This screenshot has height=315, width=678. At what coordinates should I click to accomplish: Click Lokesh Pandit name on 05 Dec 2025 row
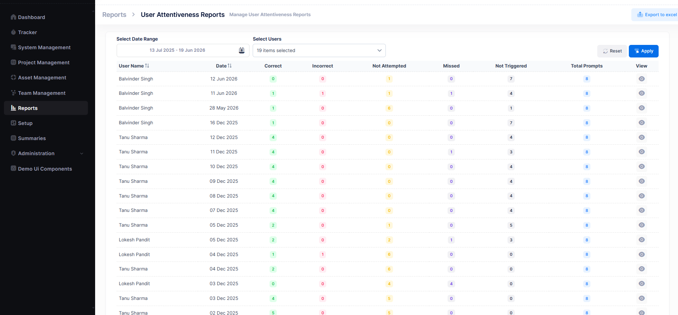pyautogui.click(x=134, y=240)
